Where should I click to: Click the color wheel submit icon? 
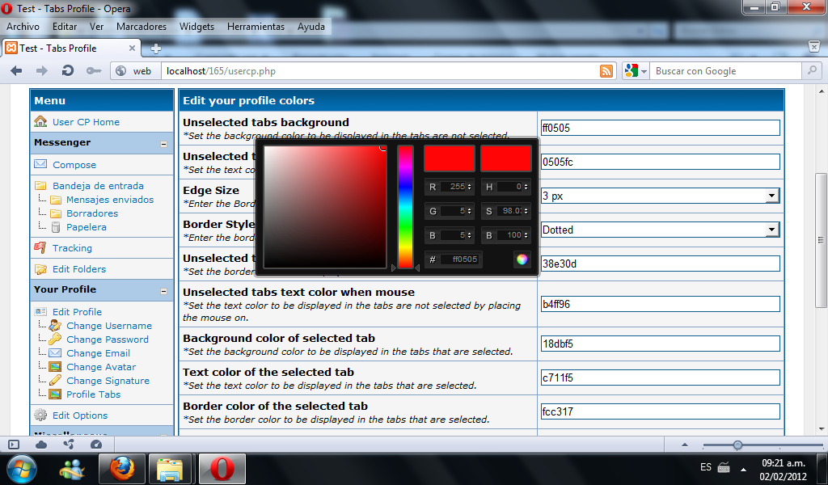[522, 259]
